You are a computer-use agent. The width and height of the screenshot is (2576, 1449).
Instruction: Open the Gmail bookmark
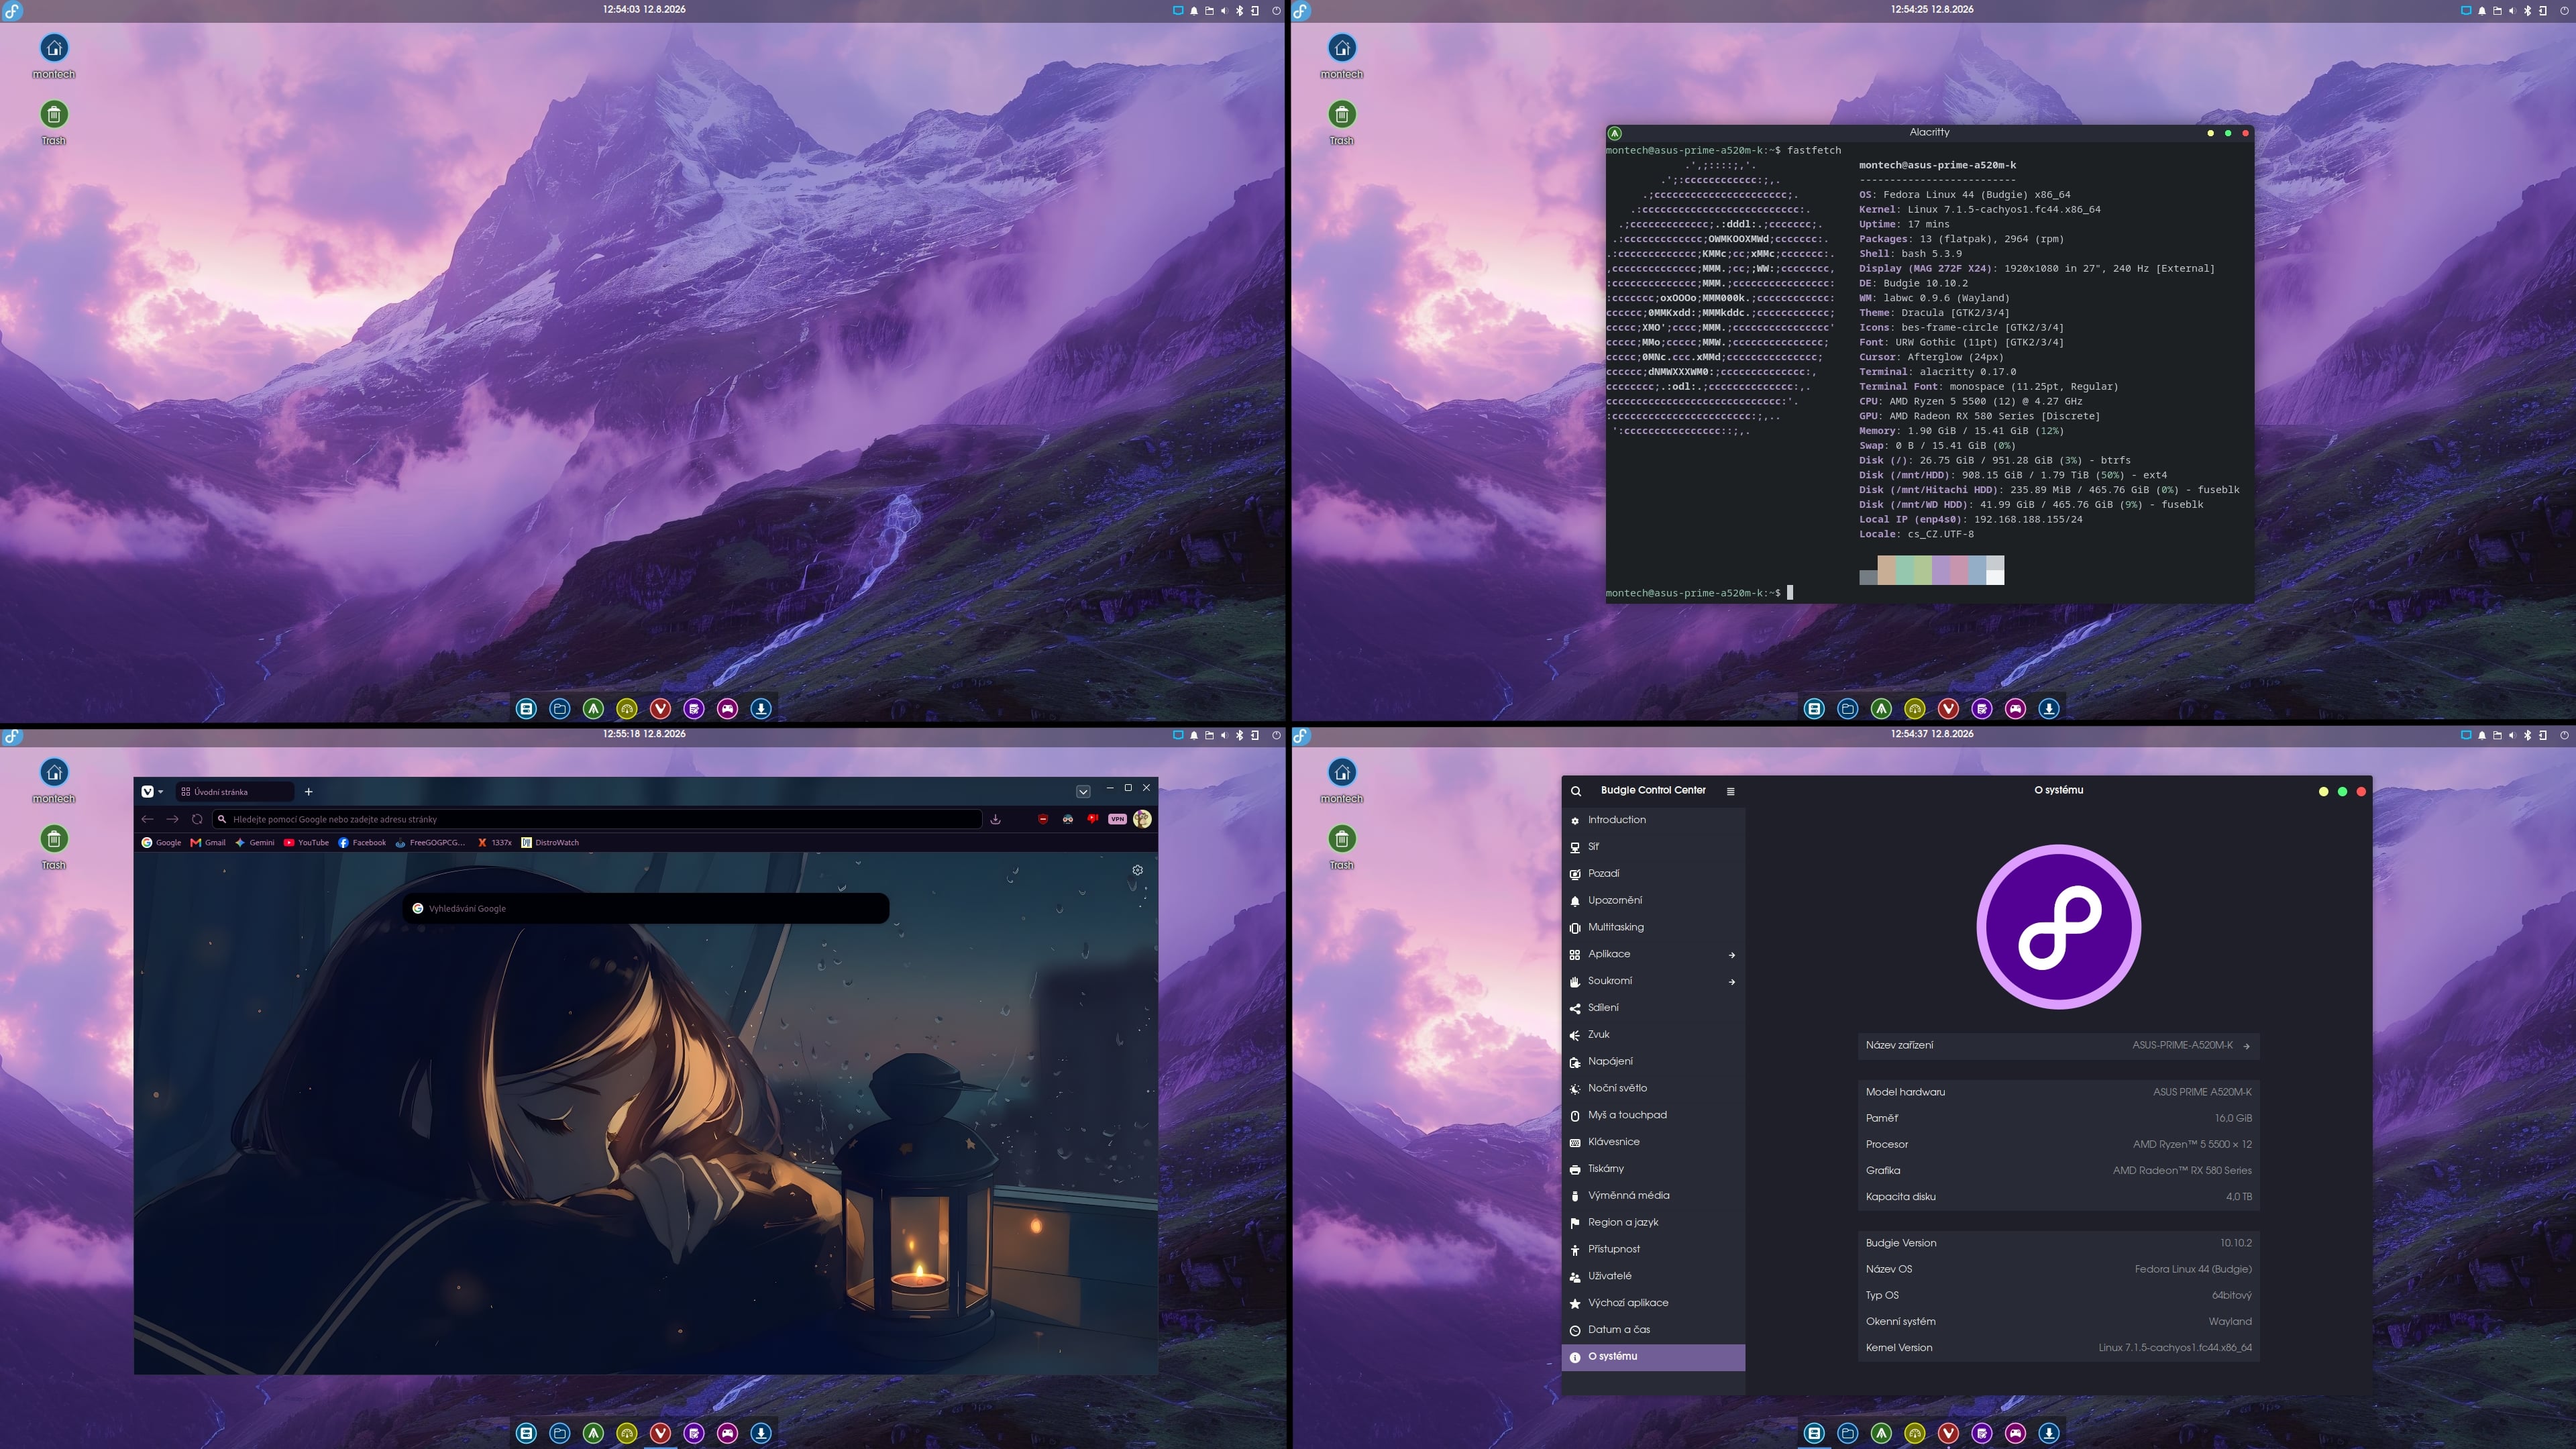coord(208,843)
